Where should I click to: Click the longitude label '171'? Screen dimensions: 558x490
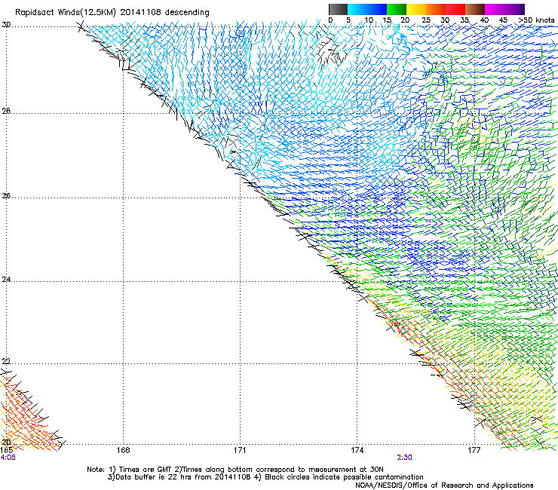pos(240,450)
